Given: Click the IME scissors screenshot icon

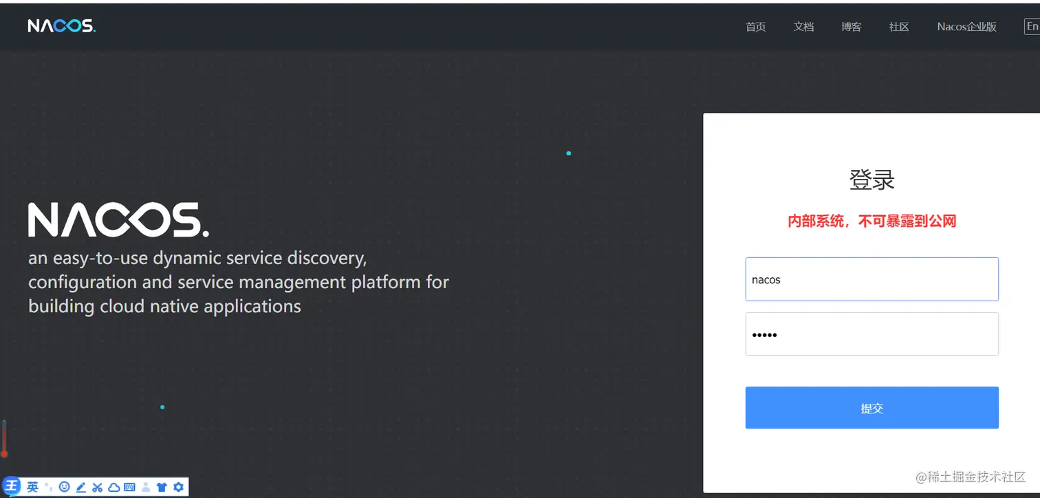Looking at the screenshot, I should (x=97, y=487).
